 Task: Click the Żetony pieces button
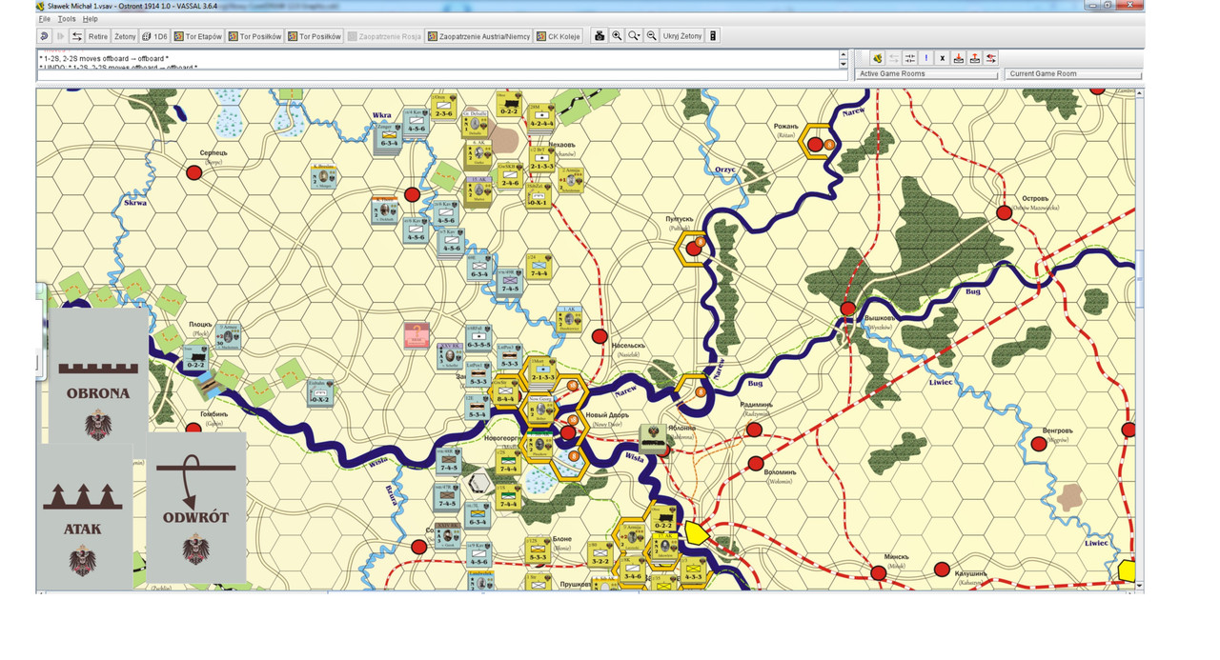(125, 36)
